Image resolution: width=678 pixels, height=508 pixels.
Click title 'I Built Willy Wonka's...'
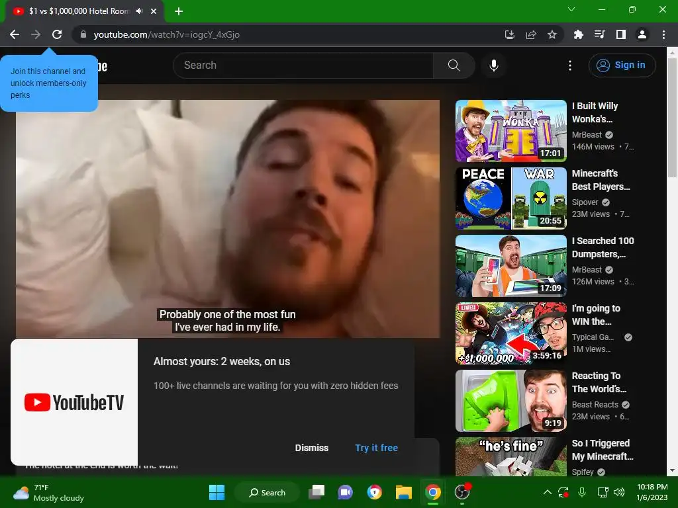(595, 112)
